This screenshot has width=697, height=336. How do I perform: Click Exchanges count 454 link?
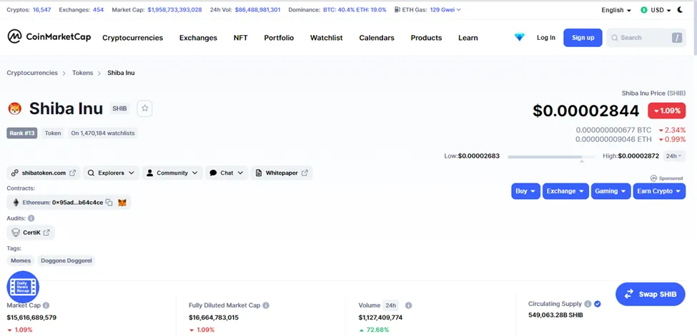point(98,10)
